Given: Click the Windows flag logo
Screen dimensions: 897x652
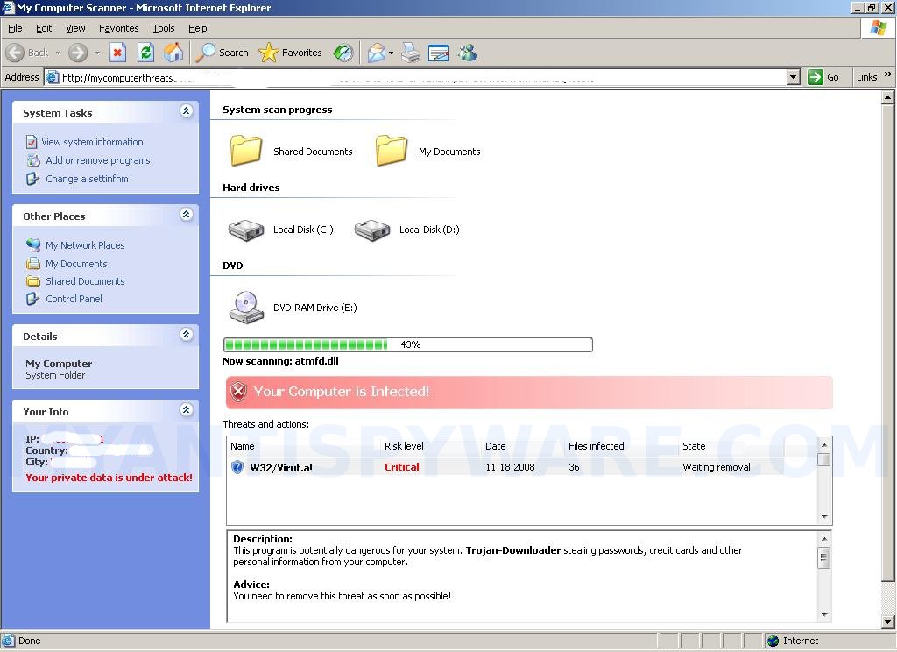Looking at the screenshot, I should (x=878, y=27).
